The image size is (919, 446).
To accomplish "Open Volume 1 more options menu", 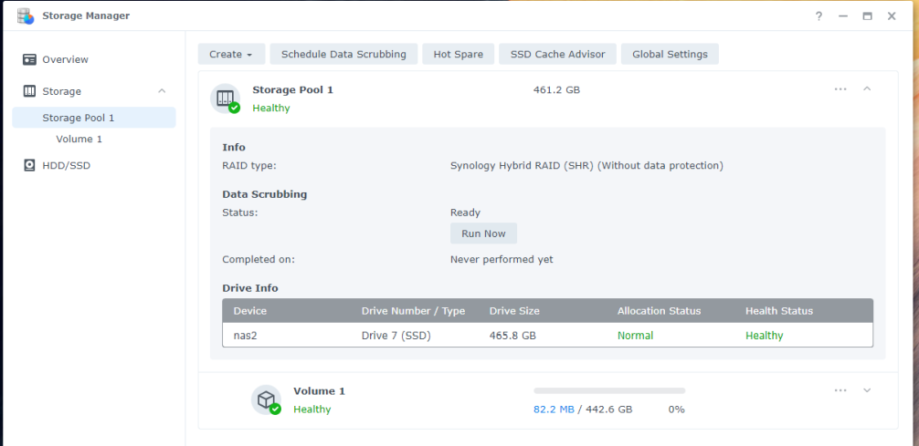I will [x=840, y=390].
